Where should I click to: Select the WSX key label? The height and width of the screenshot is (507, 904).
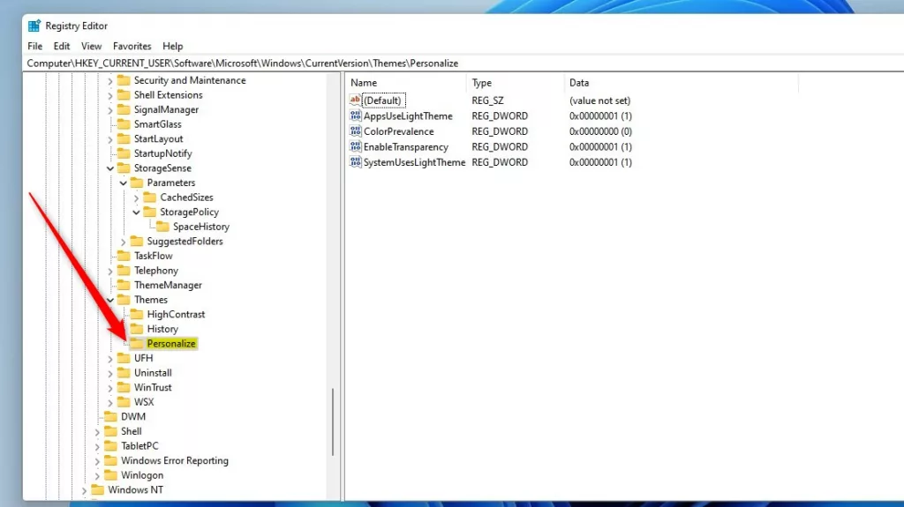click(x=144, y=402)
